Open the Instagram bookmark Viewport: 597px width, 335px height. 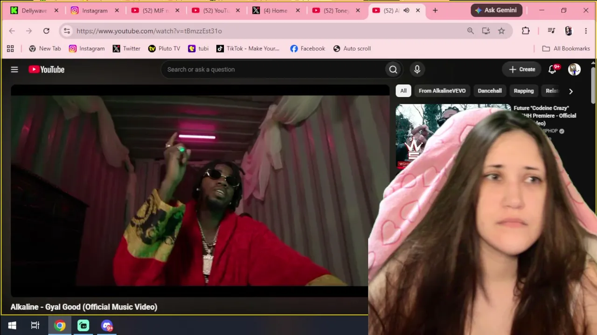pyautogui.click(x=87, y=48)
